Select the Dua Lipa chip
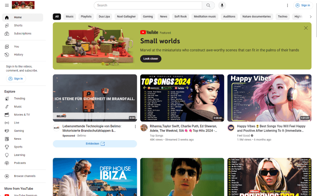Screen dimensions: 317x196 point(104,17)
